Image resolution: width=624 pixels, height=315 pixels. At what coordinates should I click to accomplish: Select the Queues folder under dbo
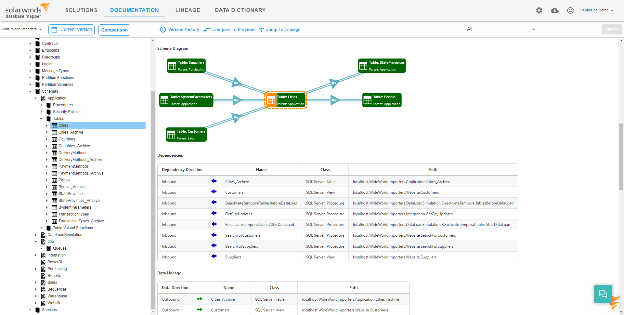(x=59, y=248)
